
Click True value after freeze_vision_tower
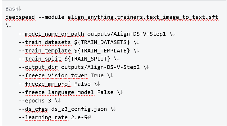97,75
